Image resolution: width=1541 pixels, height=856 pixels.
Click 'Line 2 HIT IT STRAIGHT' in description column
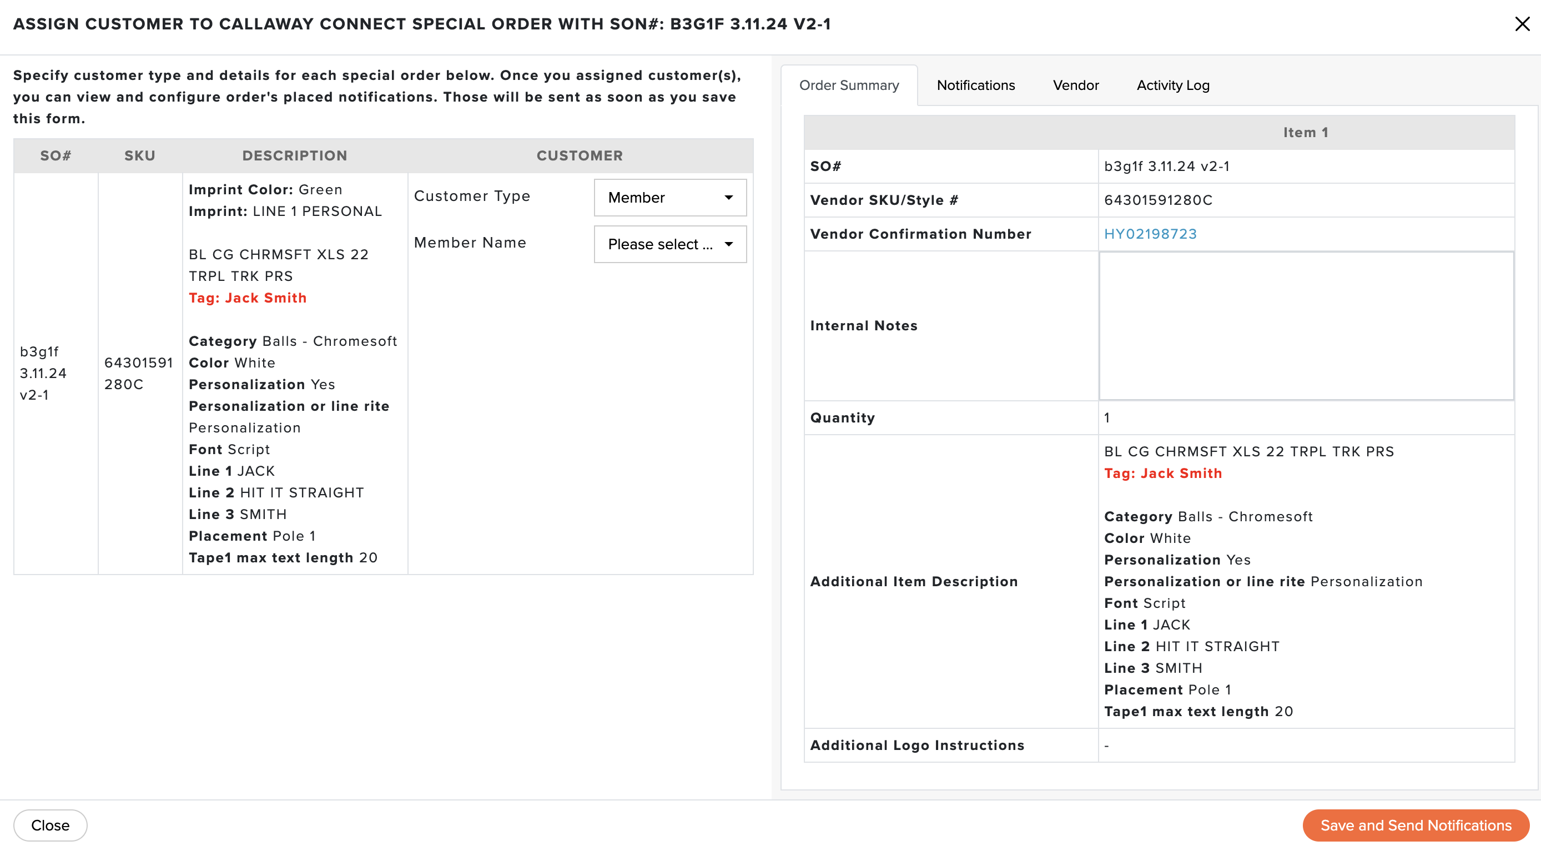tap(276, 493)
